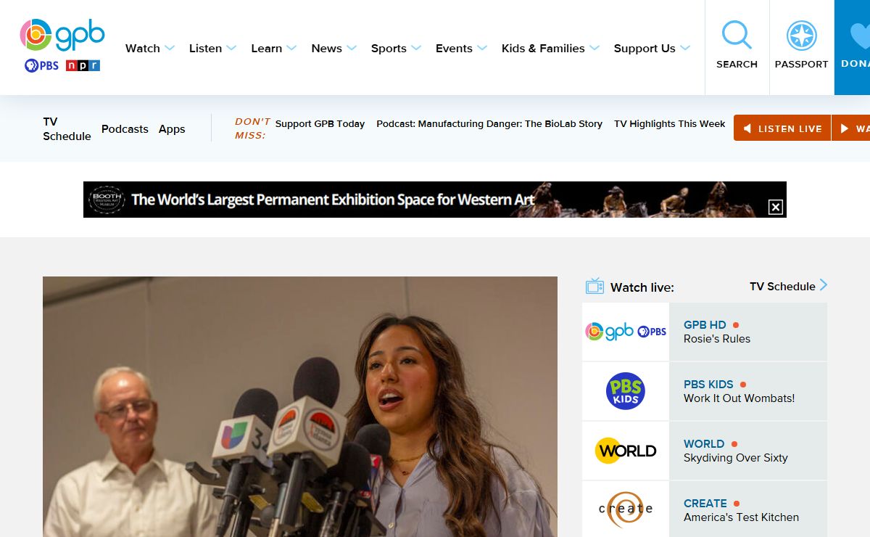
Task: Open the Apps link
Action: point(172,129)
